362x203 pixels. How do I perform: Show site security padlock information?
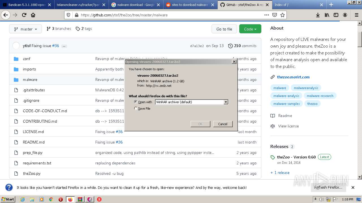pyautogui.click(x=76, y=15)
